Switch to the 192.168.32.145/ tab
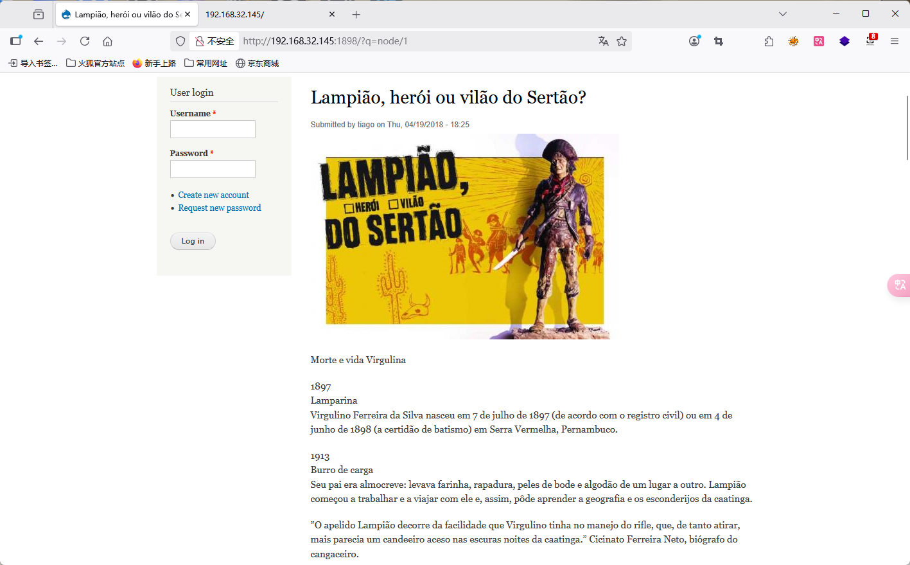 coord(270,14)
